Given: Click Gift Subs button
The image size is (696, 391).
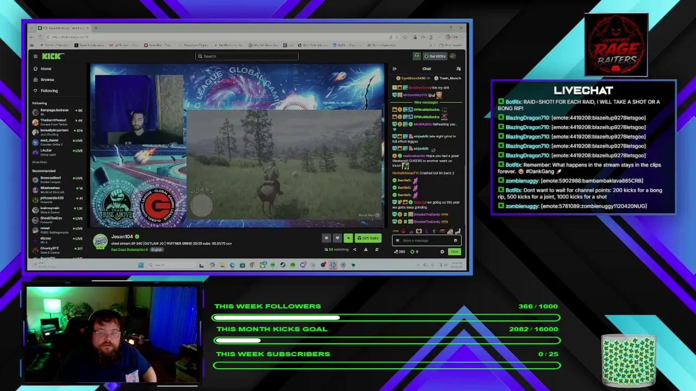Looking at the screenshot, I should (x=368, y=238).
